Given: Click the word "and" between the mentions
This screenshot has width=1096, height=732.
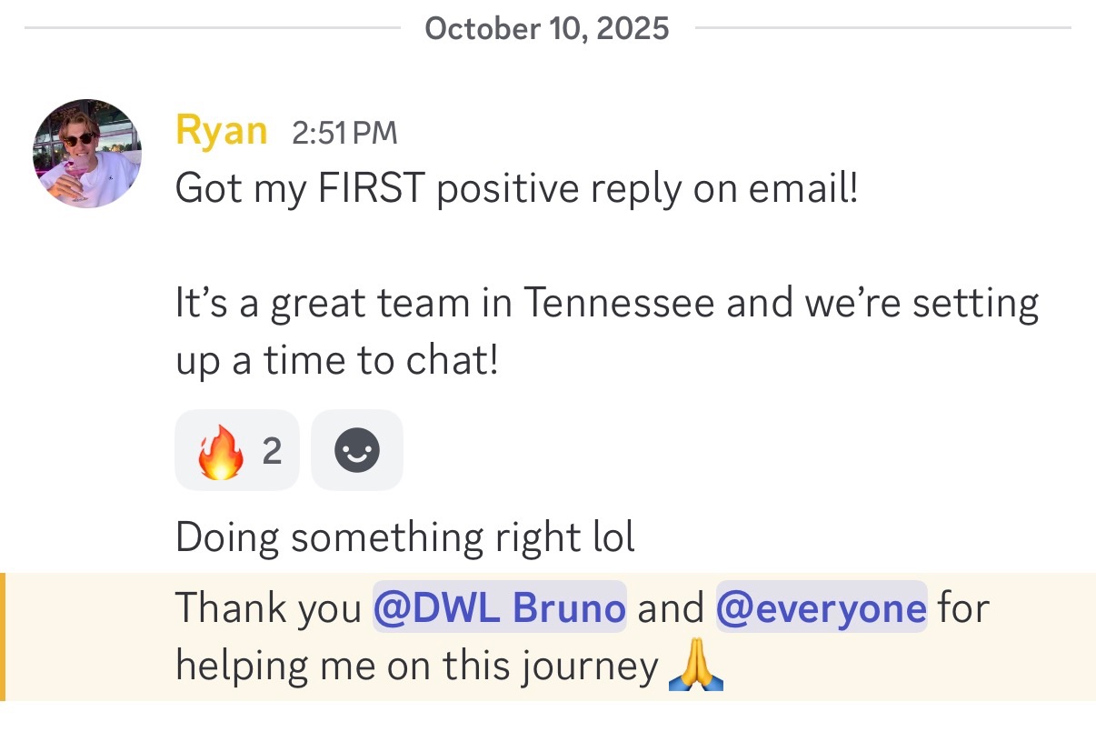Looking at the screenshot, I should click(671, 607).
